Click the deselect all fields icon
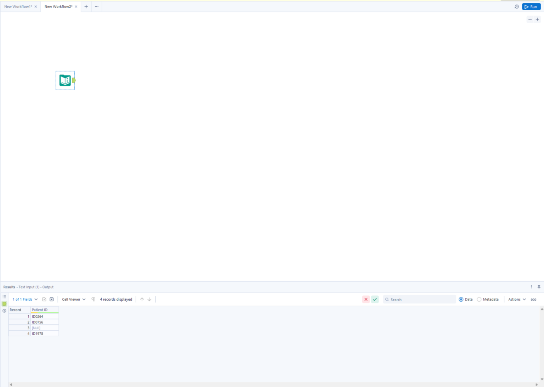This screenshot has width=544, height=387. click(52, 300)
